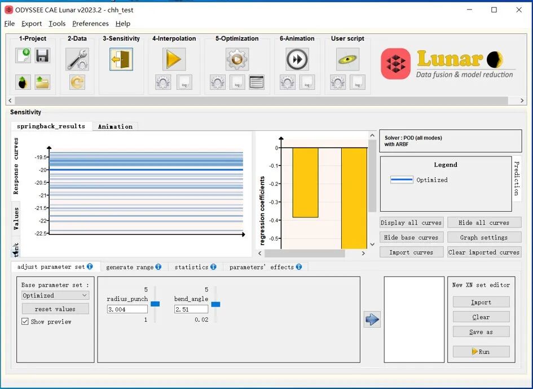The width and height of the screenshot is (533, 389).
Task: Open interpolation log icon
Action: [x=184, y=82]
